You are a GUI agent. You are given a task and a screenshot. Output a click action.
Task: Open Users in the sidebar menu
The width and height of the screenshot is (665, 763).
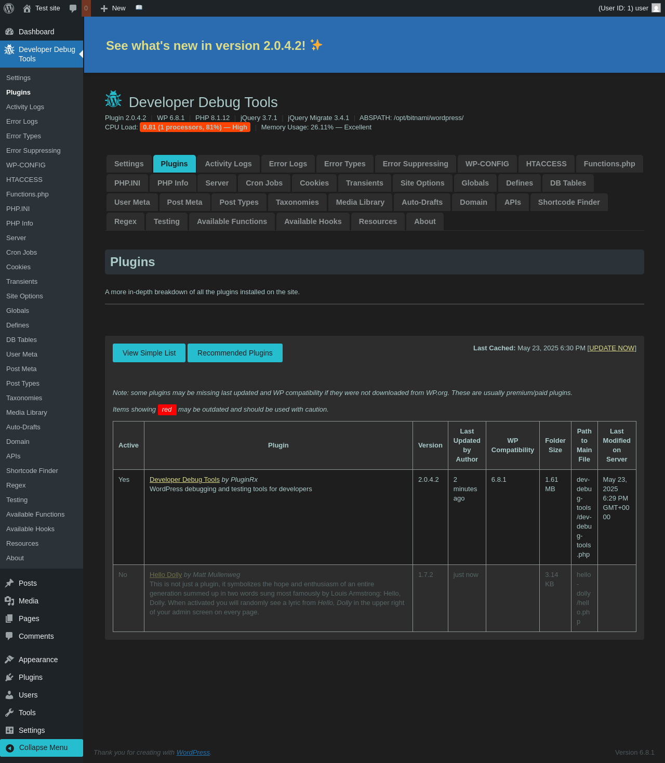28,695
